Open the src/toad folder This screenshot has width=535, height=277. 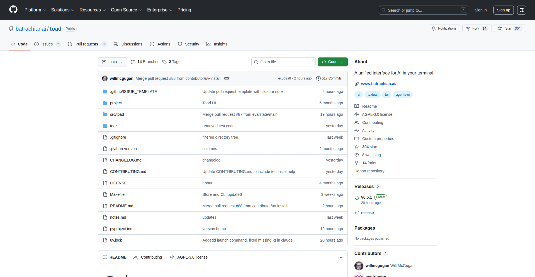pyautogui.click(x=117, y=114)
